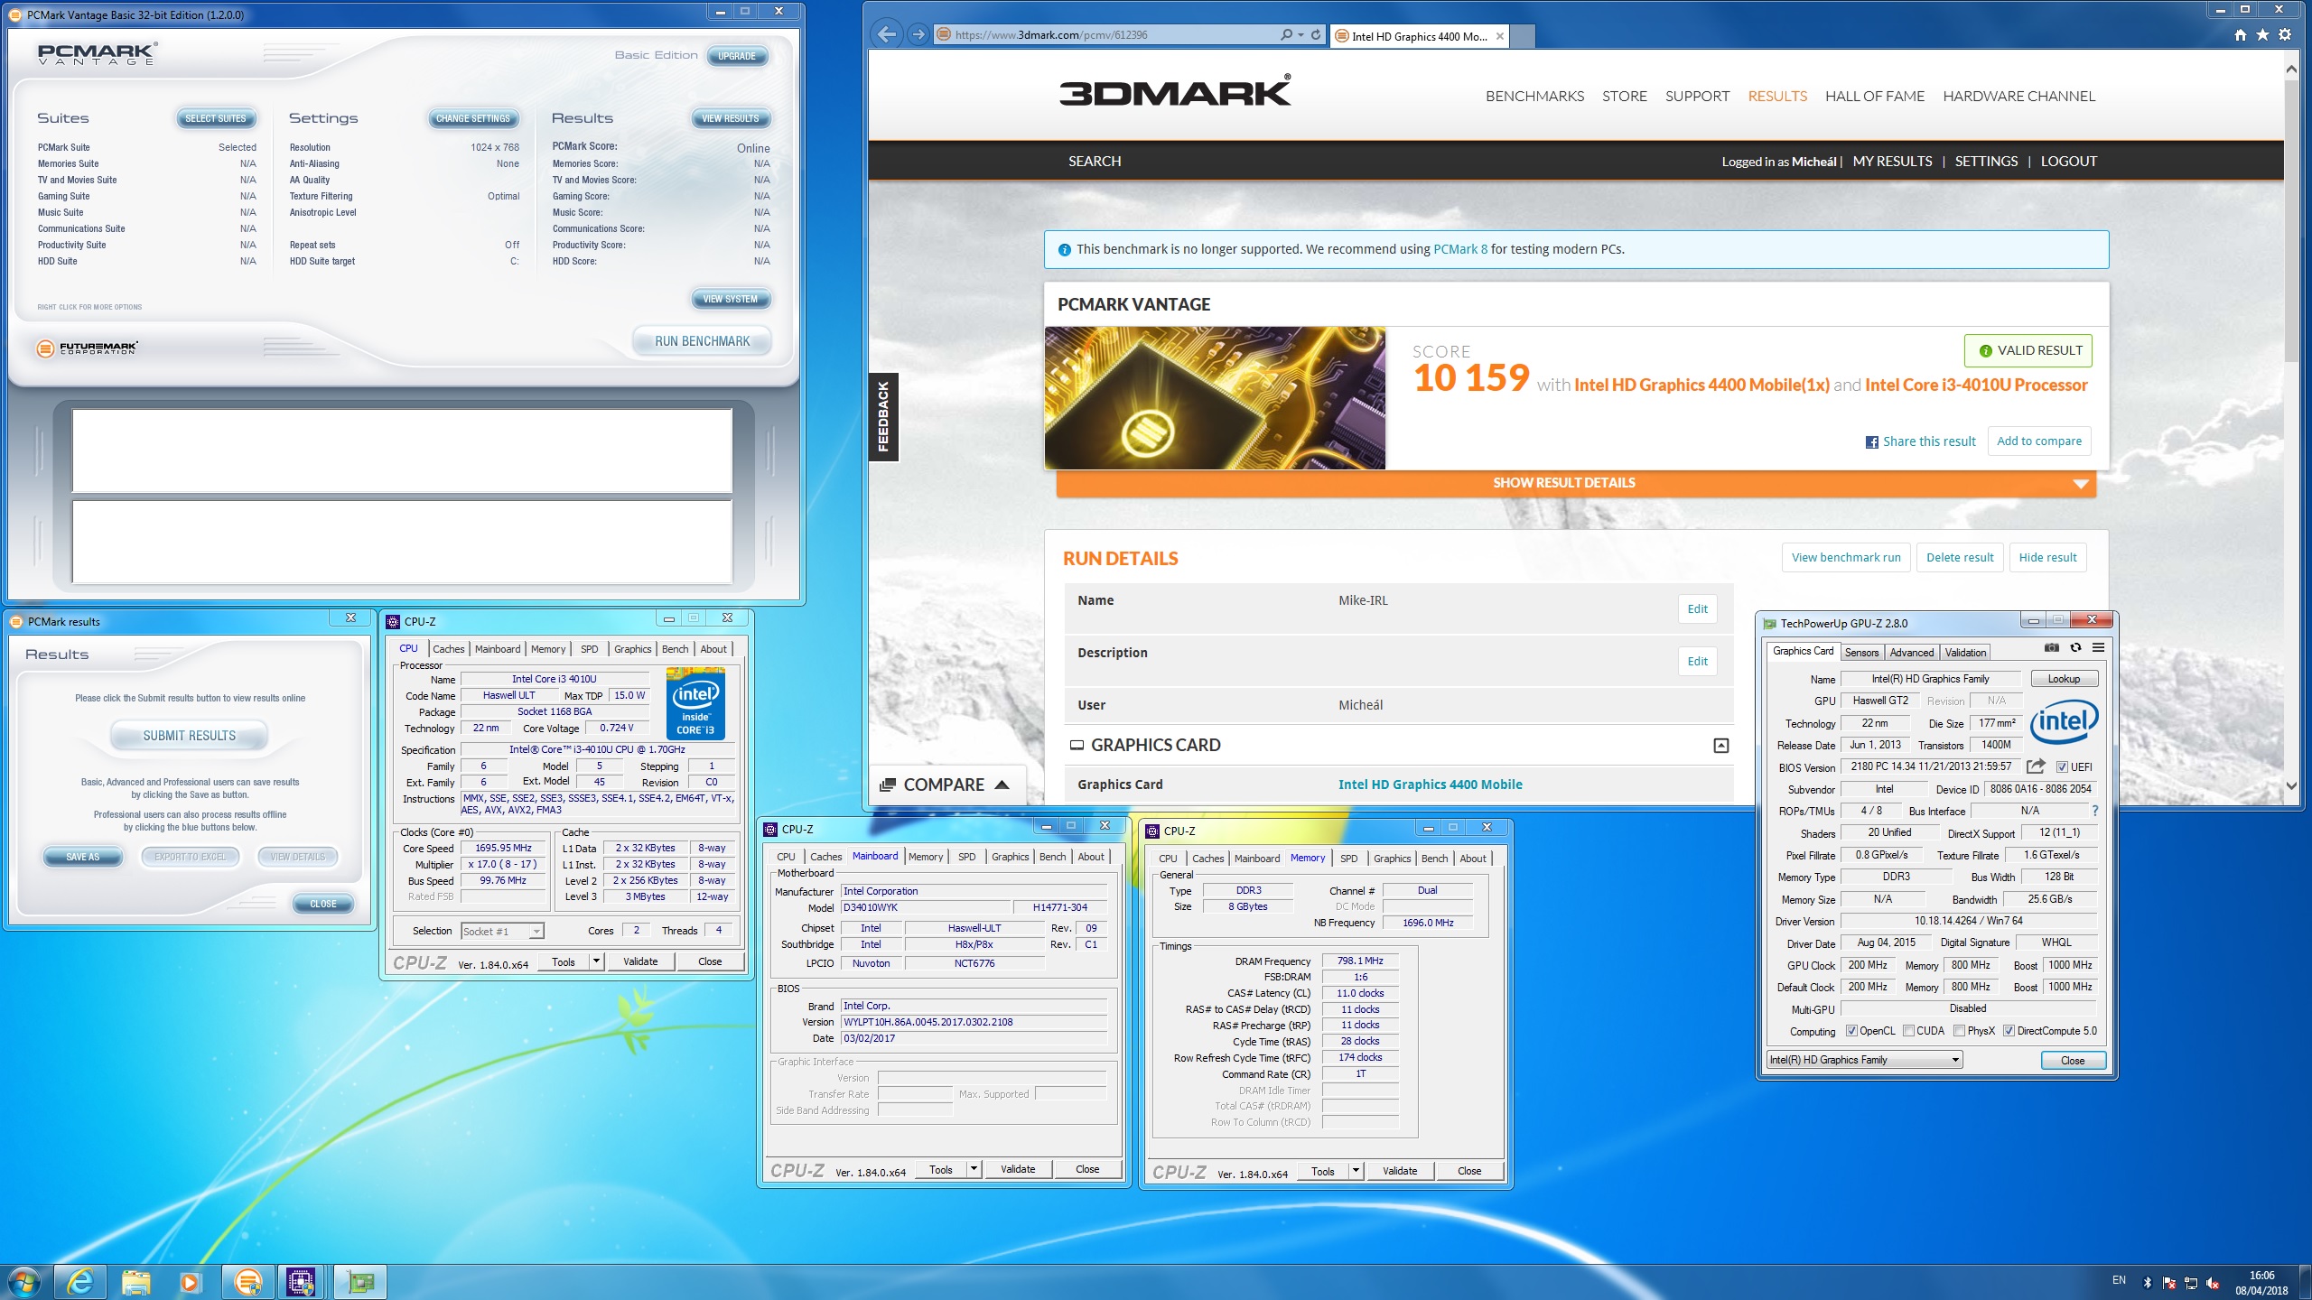Switch to the Sensors tab in GPU-Z
This screenshot has width=2312, height=1300.
tap(1861, 653)
